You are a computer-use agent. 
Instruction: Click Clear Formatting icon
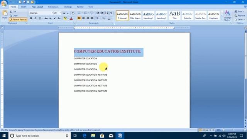coord(73,13)
